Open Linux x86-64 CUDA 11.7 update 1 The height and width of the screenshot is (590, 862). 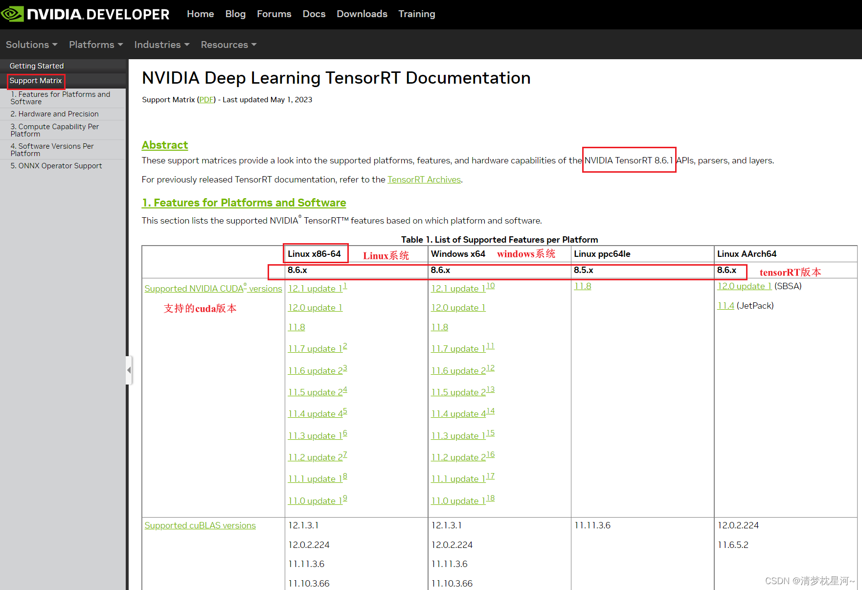point(315,349)
